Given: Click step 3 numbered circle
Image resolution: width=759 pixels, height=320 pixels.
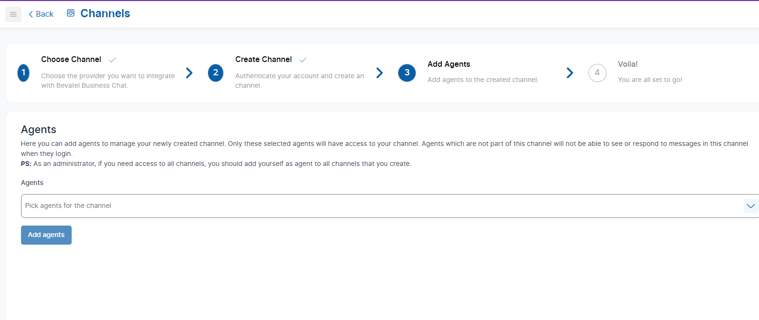Looking at the screenshot, I should [x=407, y=73].
